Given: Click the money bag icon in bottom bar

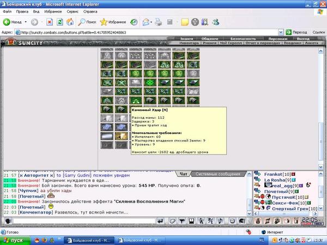Looking at the screenshot, I should click(258, 221).
